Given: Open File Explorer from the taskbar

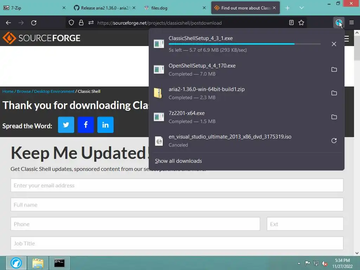Looking at the screenshot, I should (x=38, y=263).
